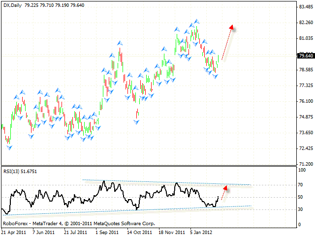Click the 76.100 price axis label
The height and width of the screenshot is (236, 315).
(x=306, y=101)
